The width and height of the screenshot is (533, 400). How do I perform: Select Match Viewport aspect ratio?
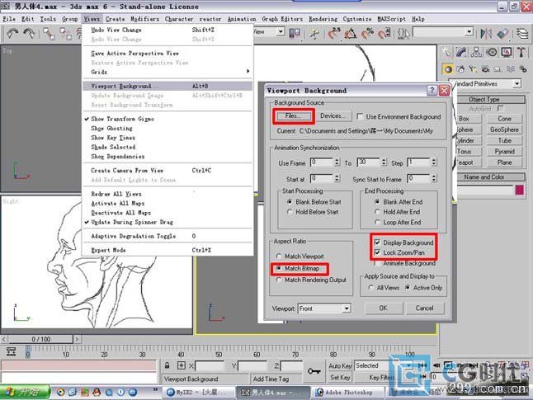[279, 256]
